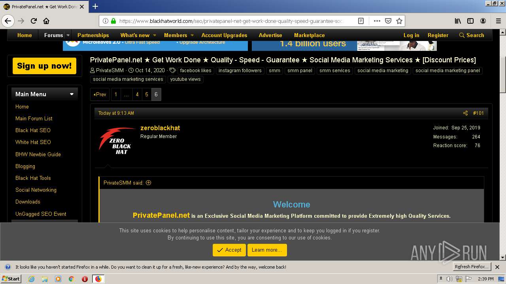Open the page jump ellipsis in pagination
The image size is (506, 284).
point(126,94)
